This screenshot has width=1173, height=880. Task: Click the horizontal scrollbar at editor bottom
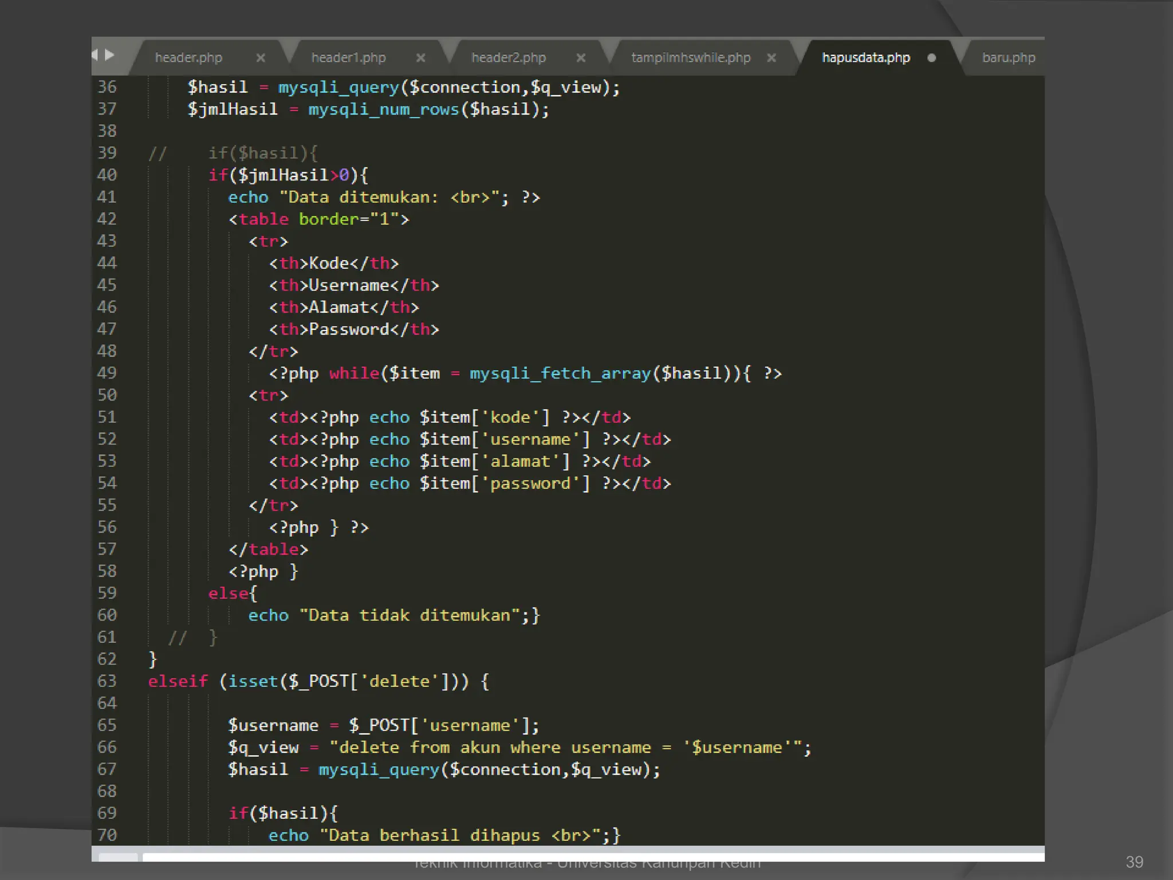coord(573,857)
